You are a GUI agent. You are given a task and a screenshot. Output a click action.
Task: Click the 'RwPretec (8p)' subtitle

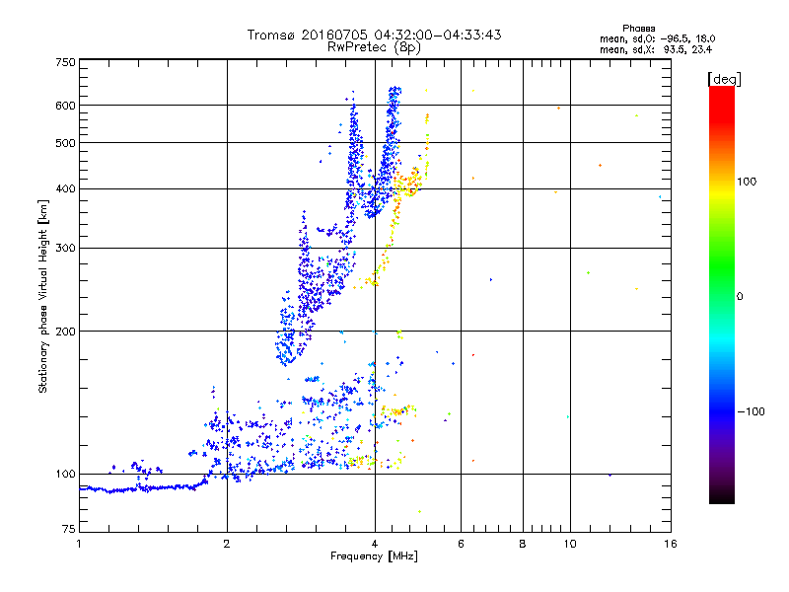374,47
